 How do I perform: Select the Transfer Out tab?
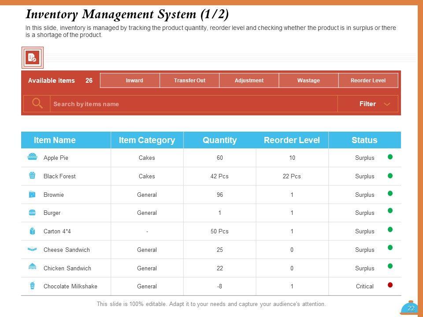point(189,81)
